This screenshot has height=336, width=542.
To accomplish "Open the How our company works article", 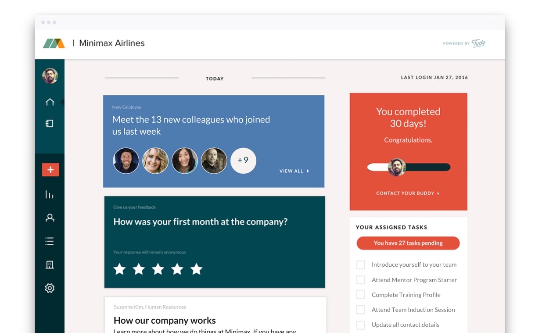I will click(x=165, y=320).
